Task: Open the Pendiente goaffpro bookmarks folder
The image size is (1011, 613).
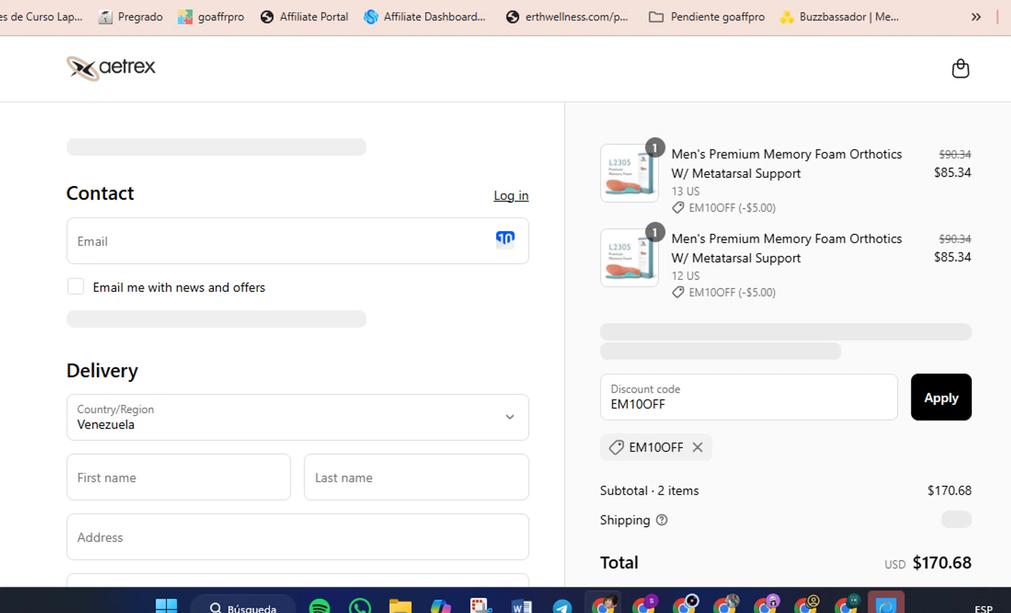Action: [x=706, y=17]
